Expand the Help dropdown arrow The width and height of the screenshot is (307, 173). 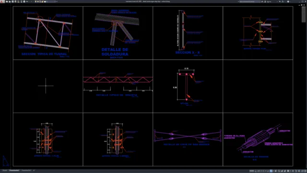click(290, 1)
